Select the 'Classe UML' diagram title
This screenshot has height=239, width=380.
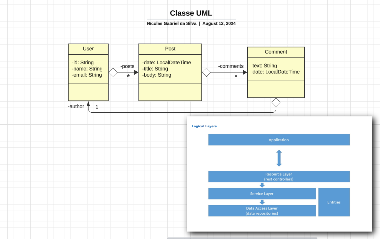[191, 13]
